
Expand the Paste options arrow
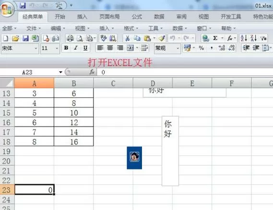(154, 38)
